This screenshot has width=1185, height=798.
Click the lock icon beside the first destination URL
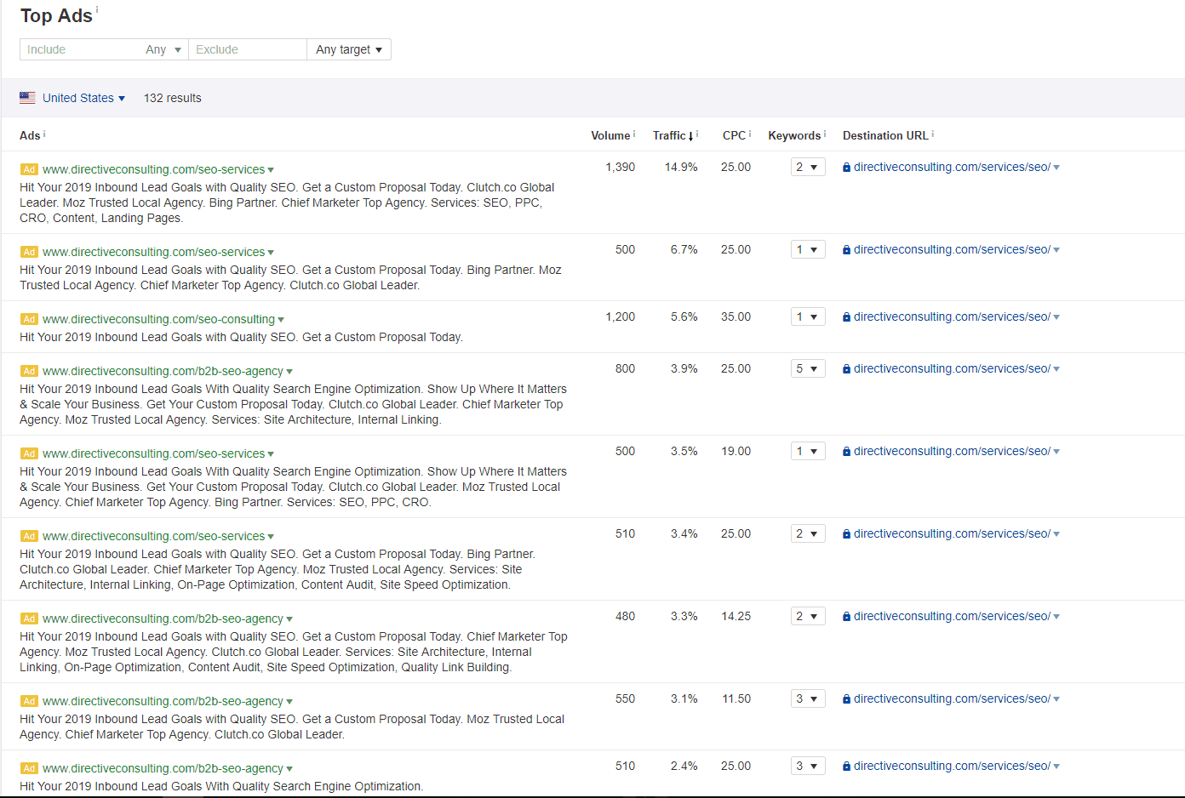845,167
